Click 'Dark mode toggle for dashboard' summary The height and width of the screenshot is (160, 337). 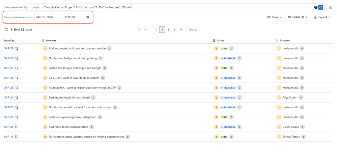pos(69,97)
